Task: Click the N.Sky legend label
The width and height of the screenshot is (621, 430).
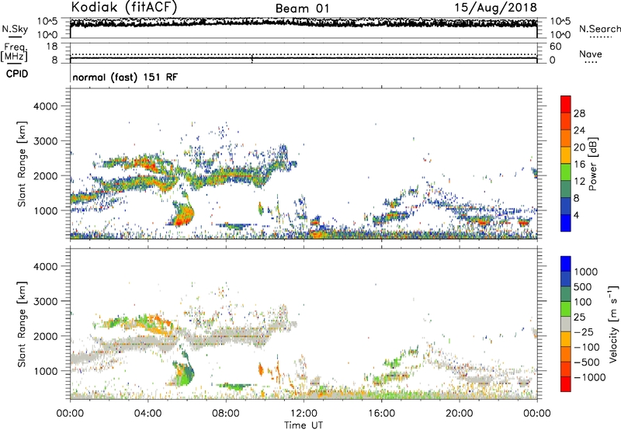Action: click(x=15, y=29)
